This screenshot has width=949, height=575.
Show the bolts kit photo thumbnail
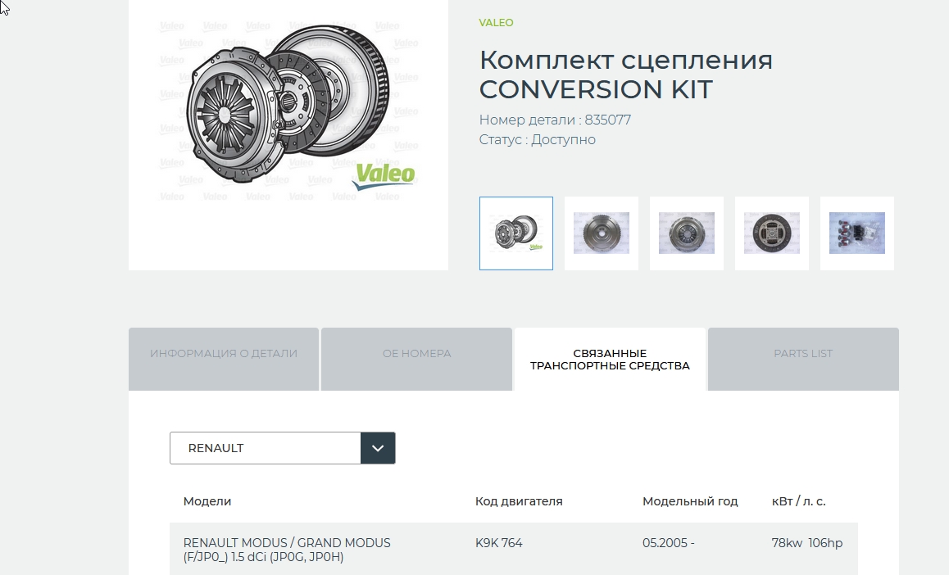(857, 233)
